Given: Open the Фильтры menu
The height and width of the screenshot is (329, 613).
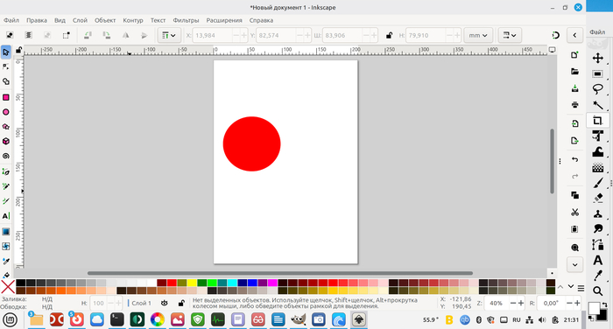Looking at the screenshot, I should tap(186, 20).
